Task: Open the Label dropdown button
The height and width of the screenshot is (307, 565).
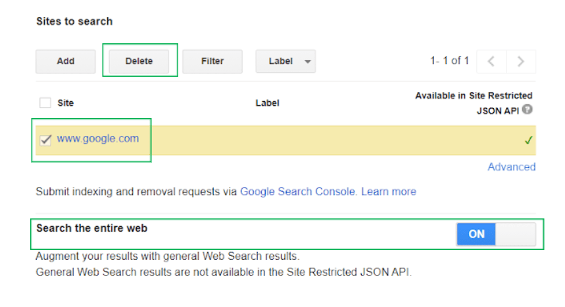Action: (x=285, y=62)
